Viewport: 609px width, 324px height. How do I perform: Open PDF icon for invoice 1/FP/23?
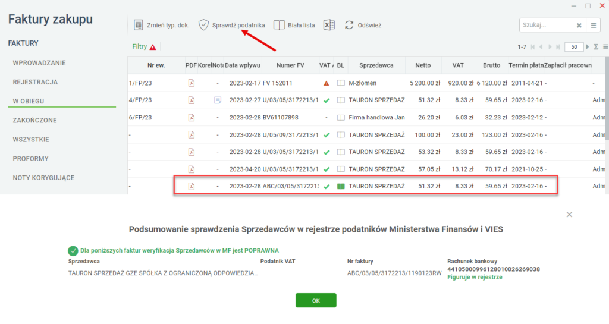tap(191, 83)
